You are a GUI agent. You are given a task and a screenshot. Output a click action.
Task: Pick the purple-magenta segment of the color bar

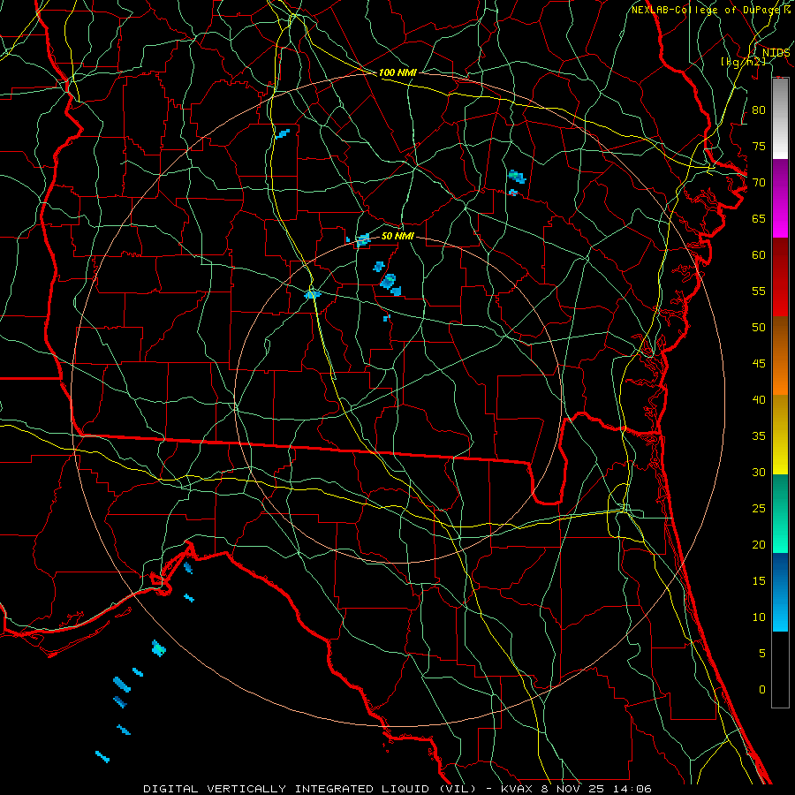pyautogui.click(x=780, y=199)
